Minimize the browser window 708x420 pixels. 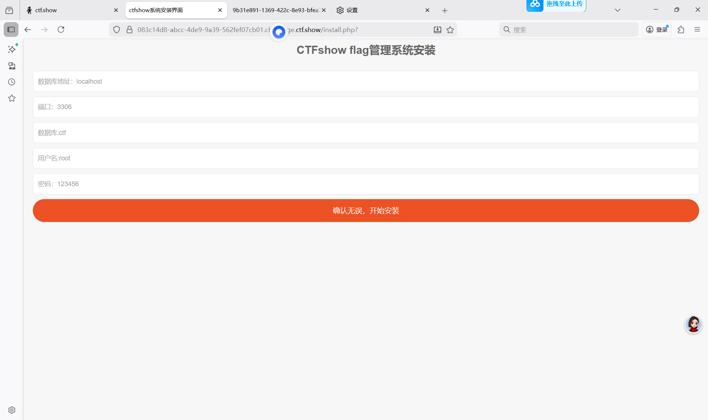(656, 10)
